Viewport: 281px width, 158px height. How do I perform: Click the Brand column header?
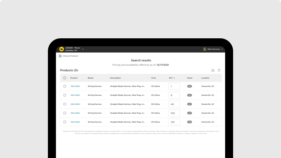click(91, 78)
